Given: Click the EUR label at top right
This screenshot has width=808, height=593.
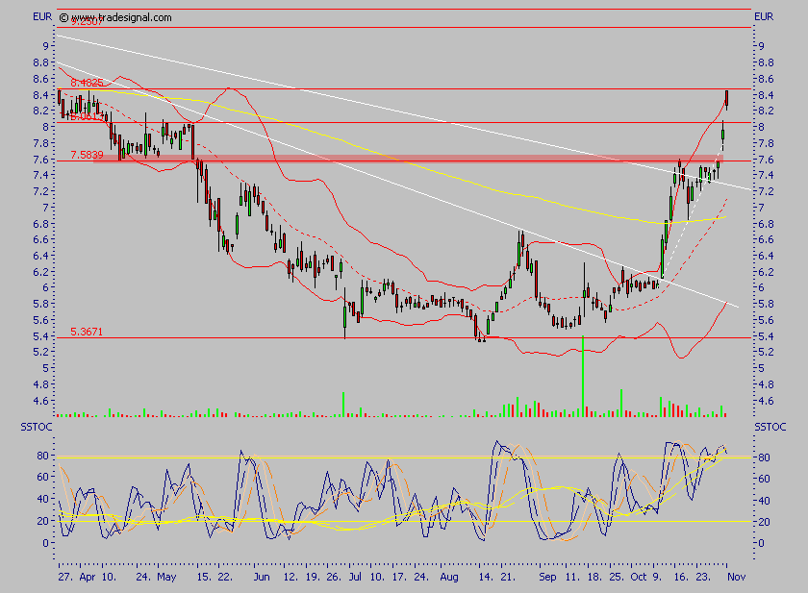Looking at the screenshot, I should pos(764,16).
